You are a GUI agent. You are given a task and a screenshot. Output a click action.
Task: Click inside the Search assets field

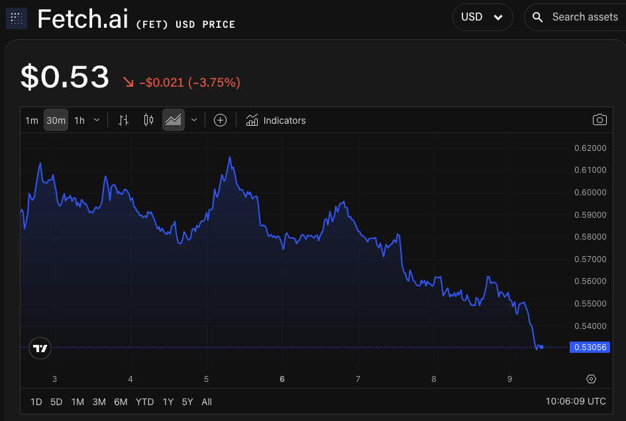pos(583,17)
